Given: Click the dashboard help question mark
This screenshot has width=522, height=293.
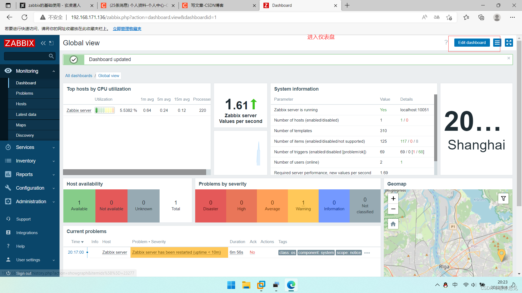Looking at the screenshot, I should pos(446,42).
